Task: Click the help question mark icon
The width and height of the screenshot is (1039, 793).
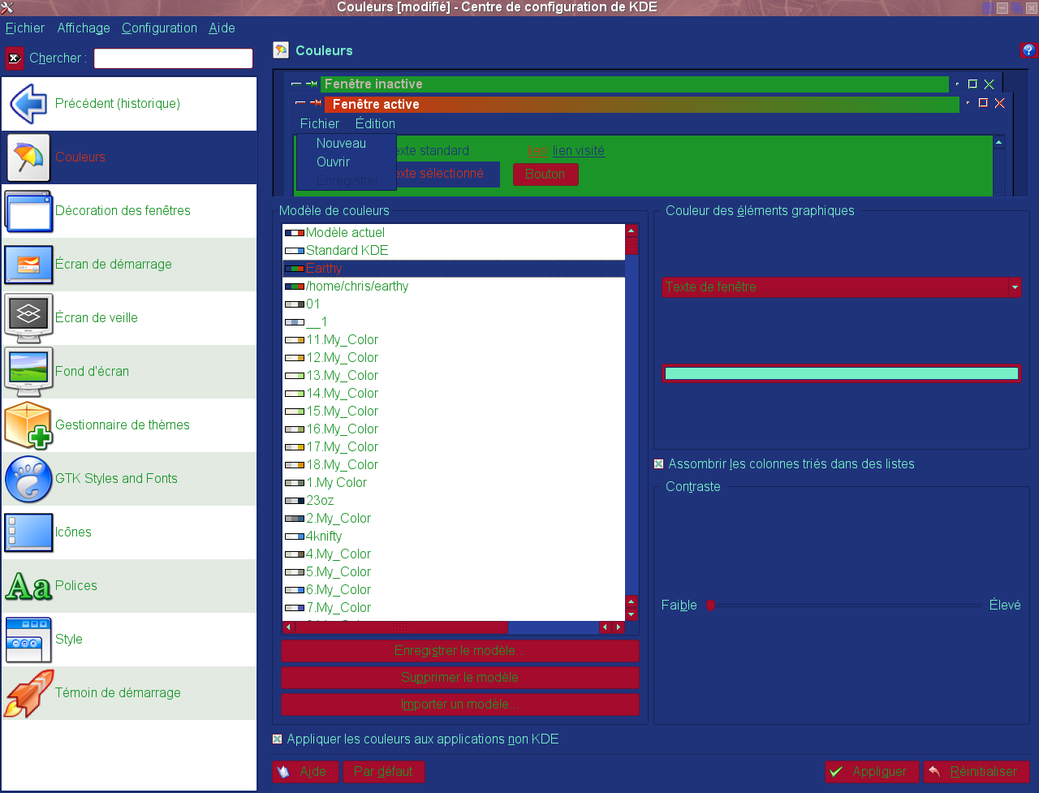Action: point(1028,50)
